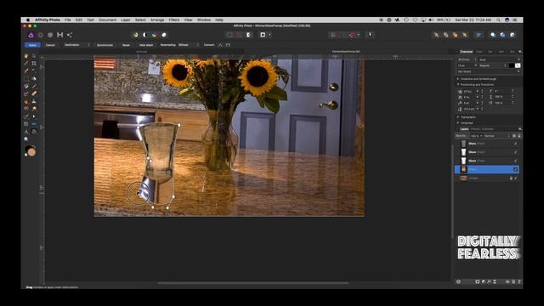The height and width of the screenshot is (306, 544).
Task: Switch to the Effects panel tab
Action: coord(475,129)
